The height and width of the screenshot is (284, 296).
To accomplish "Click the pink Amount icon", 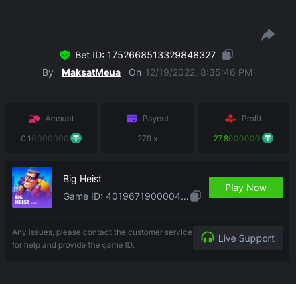I will [x=34, y=119].
